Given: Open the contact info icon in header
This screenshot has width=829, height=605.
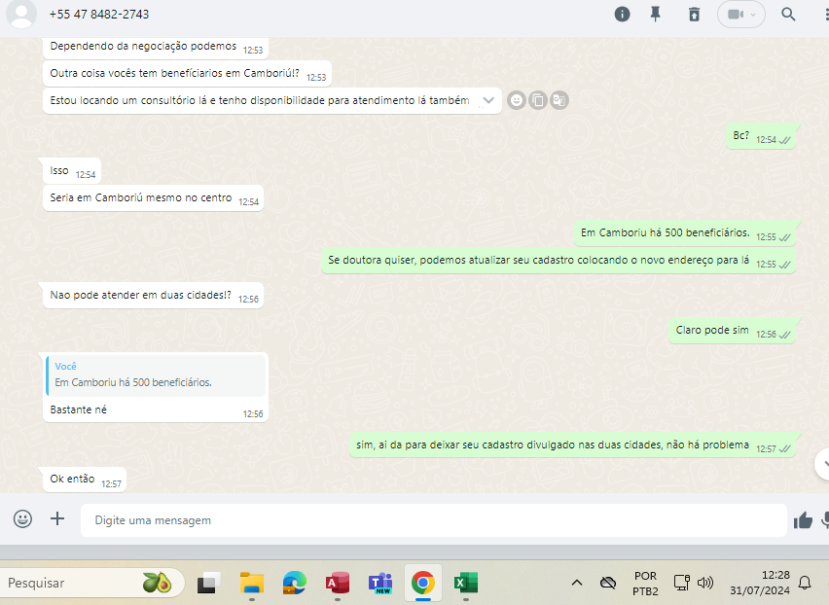Looking at the screenshot, I should tap(622, 15).
